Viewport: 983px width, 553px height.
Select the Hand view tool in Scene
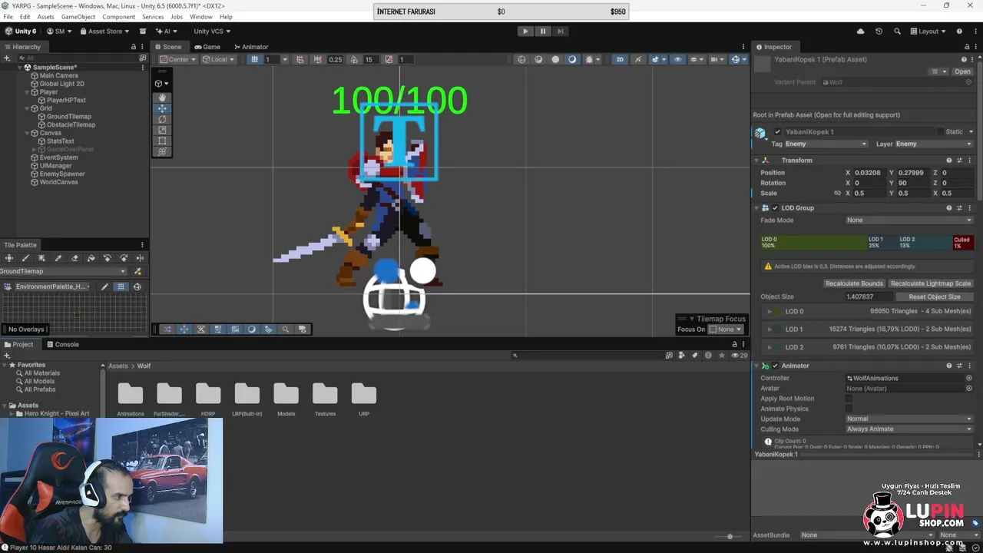point(161,98)
